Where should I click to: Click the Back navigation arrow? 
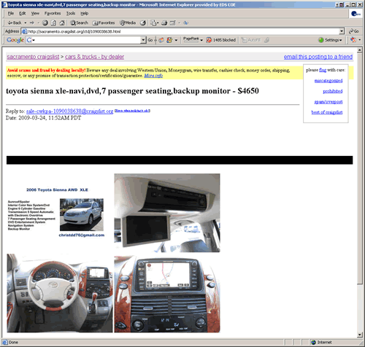(15, 23)
